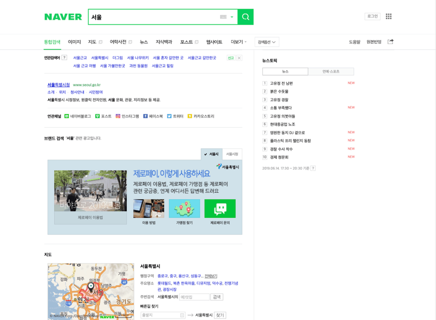Click news topic 경제 청문회
The width and height of the screenshot is (436, 320).
coord(279,157)
